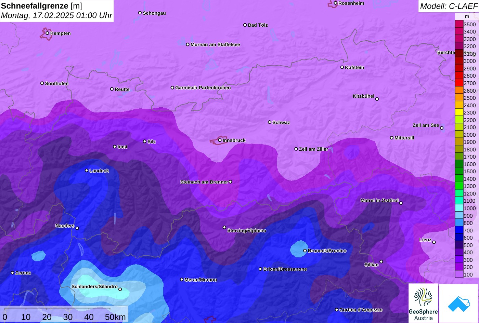Click the Mittersill marker dot
The height and width of the screenshot is (323, 479).
392,138
